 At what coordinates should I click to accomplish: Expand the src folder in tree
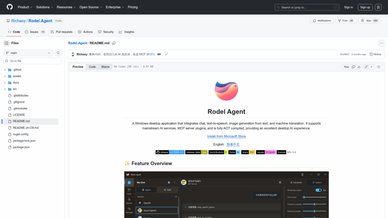pos(5,89)
